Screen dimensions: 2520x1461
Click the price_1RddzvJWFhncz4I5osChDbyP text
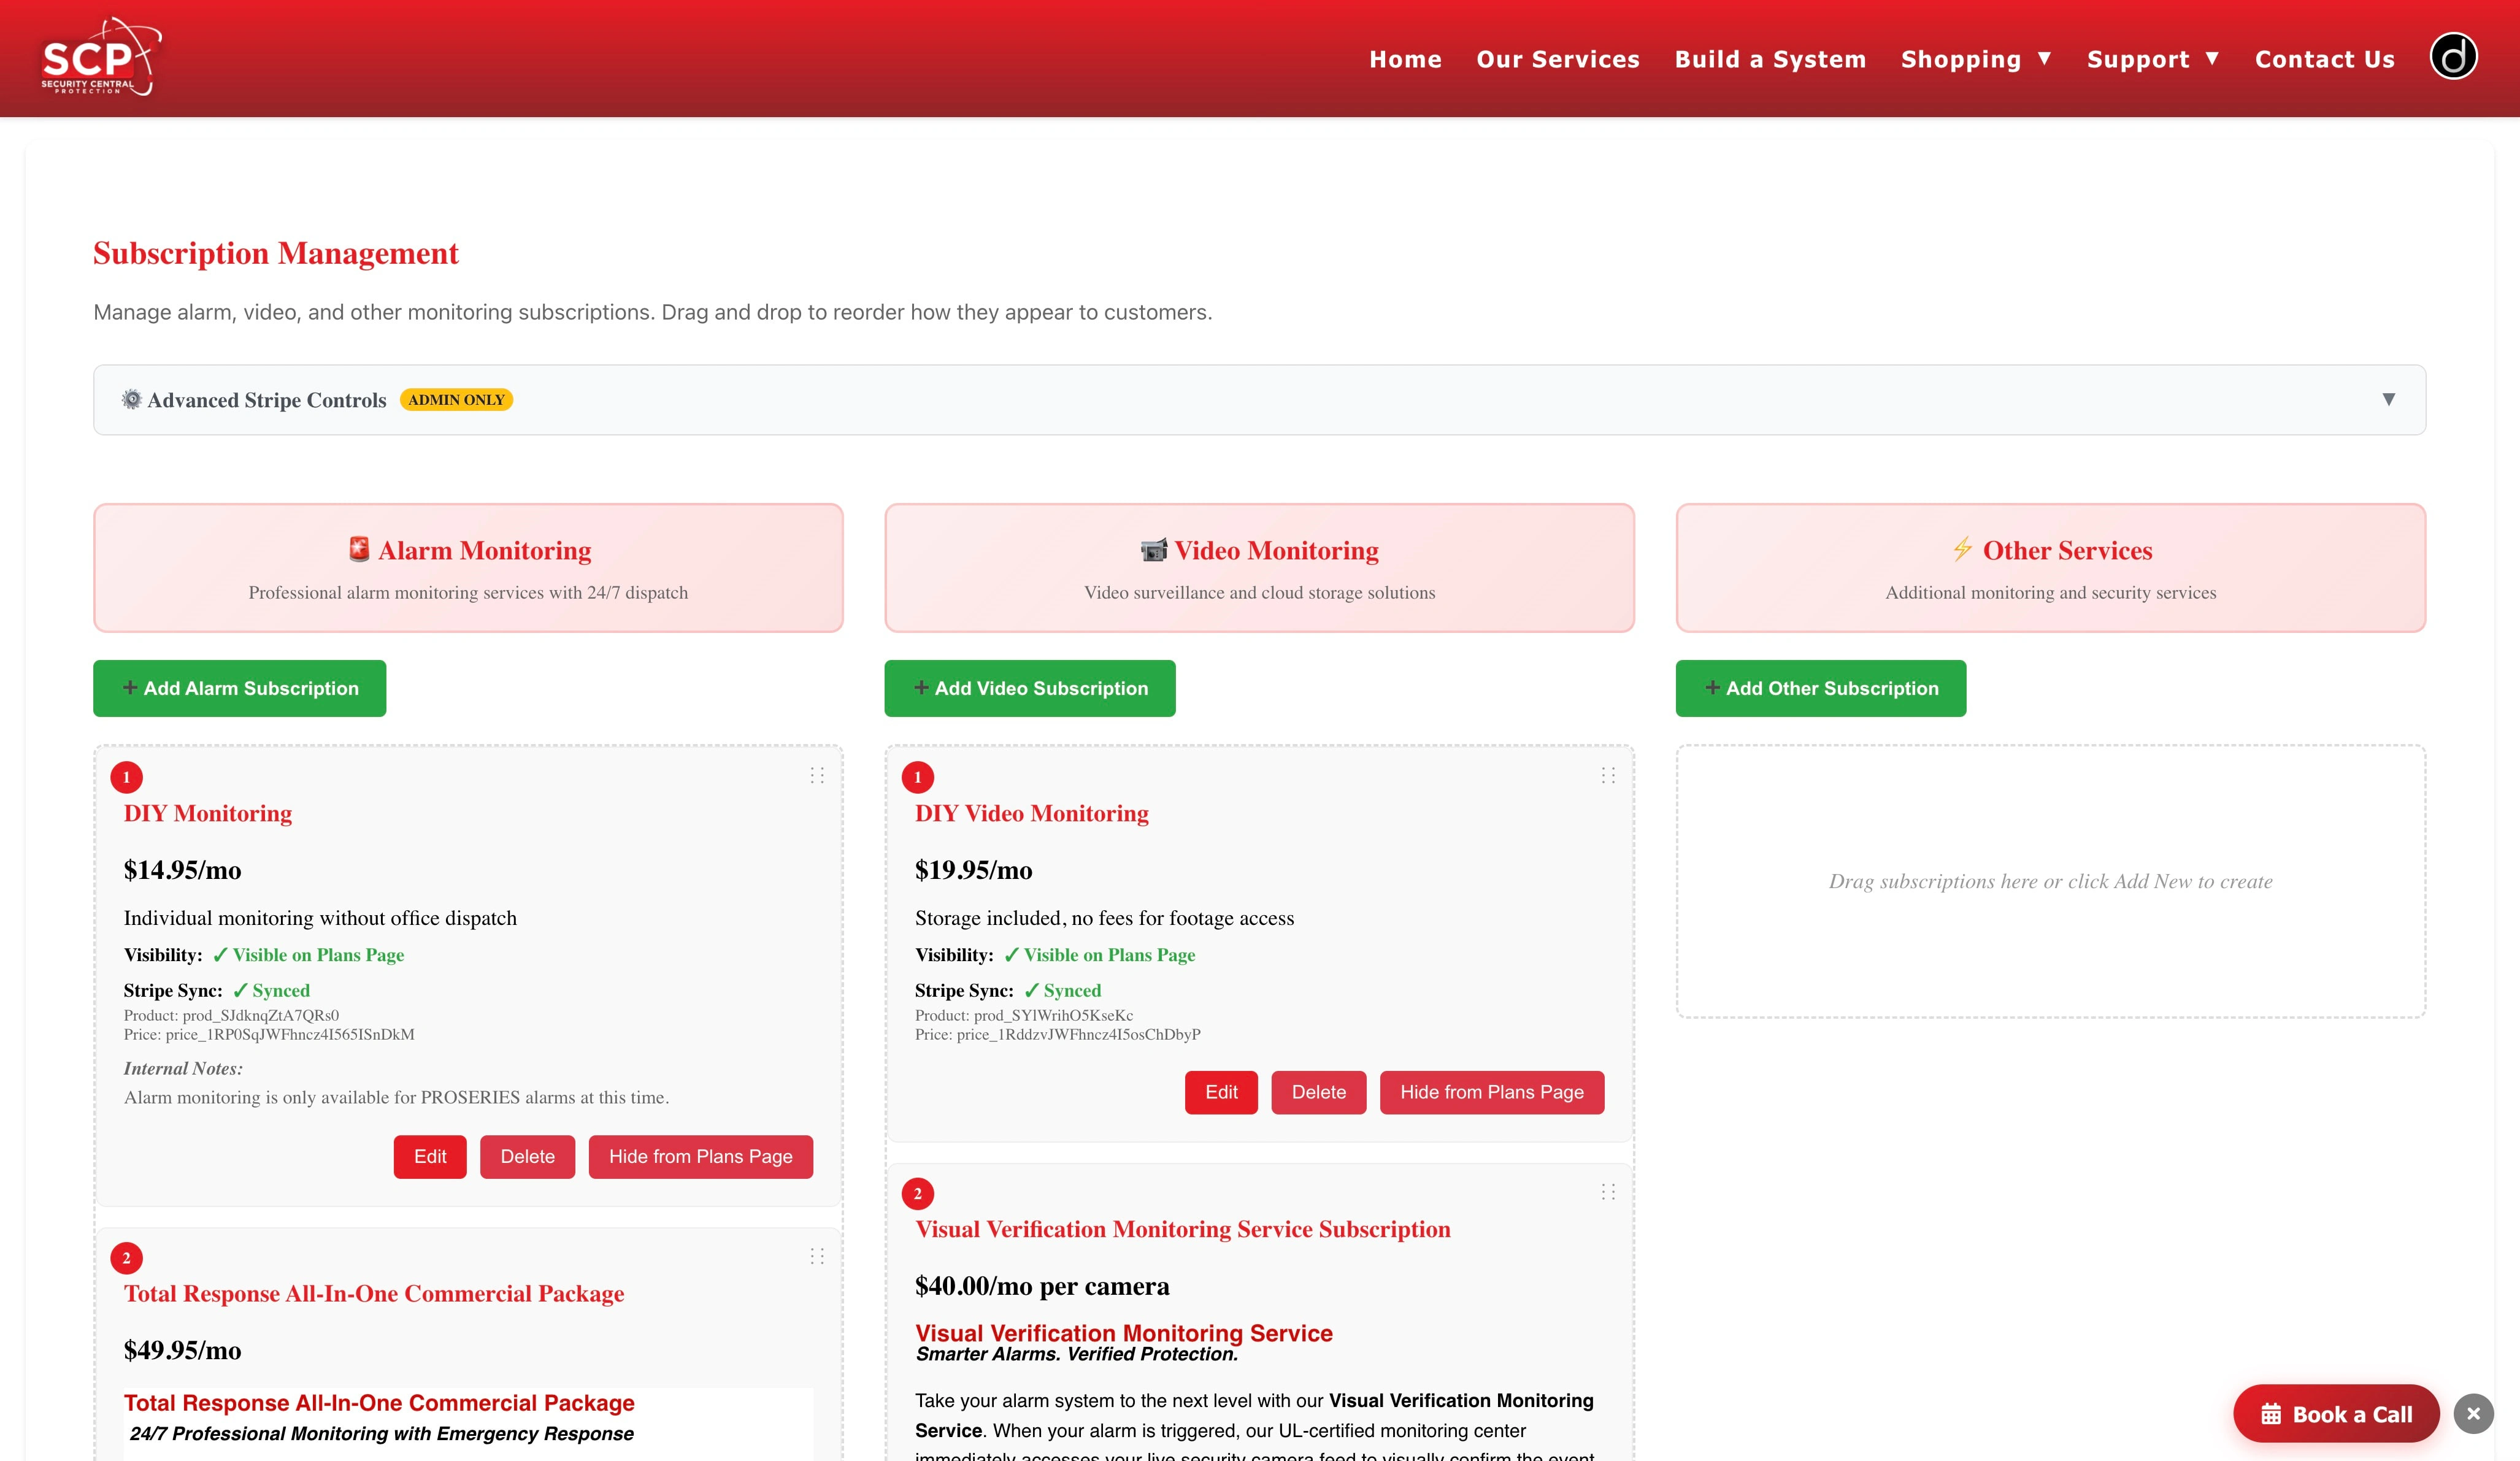1078,1034
